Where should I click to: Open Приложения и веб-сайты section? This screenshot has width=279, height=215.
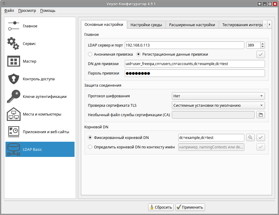coord(40,132)
